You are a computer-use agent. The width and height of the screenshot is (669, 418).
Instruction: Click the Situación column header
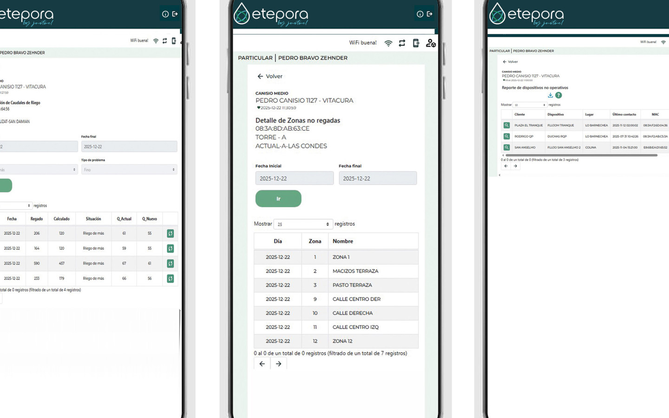(93, 219)
